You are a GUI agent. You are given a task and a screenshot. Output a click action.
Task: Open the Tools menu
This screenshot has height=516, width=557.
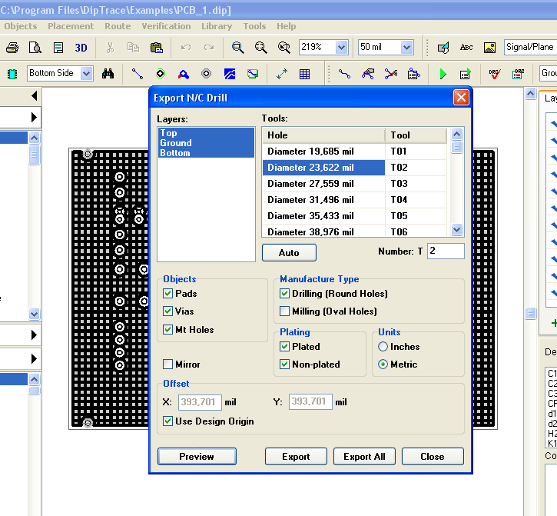point(255,26)
